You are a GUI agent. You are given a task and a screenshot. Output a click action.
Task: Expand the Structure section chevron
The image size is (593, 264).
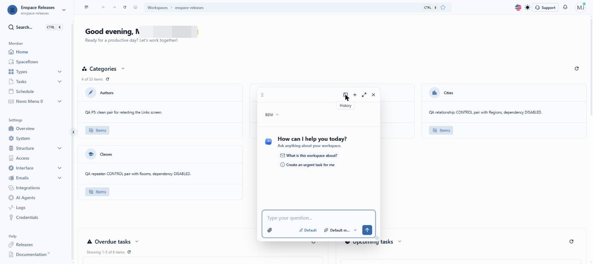point(59,148)
